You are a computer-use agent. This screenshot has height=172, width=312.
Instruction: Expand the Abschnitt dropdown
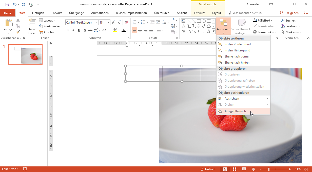[49, 32]
